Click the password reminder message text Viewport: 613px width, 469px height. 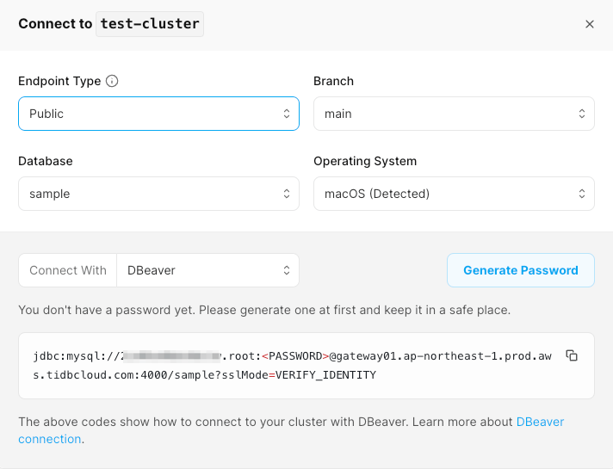pyautogui.click(x=276, y=310)
